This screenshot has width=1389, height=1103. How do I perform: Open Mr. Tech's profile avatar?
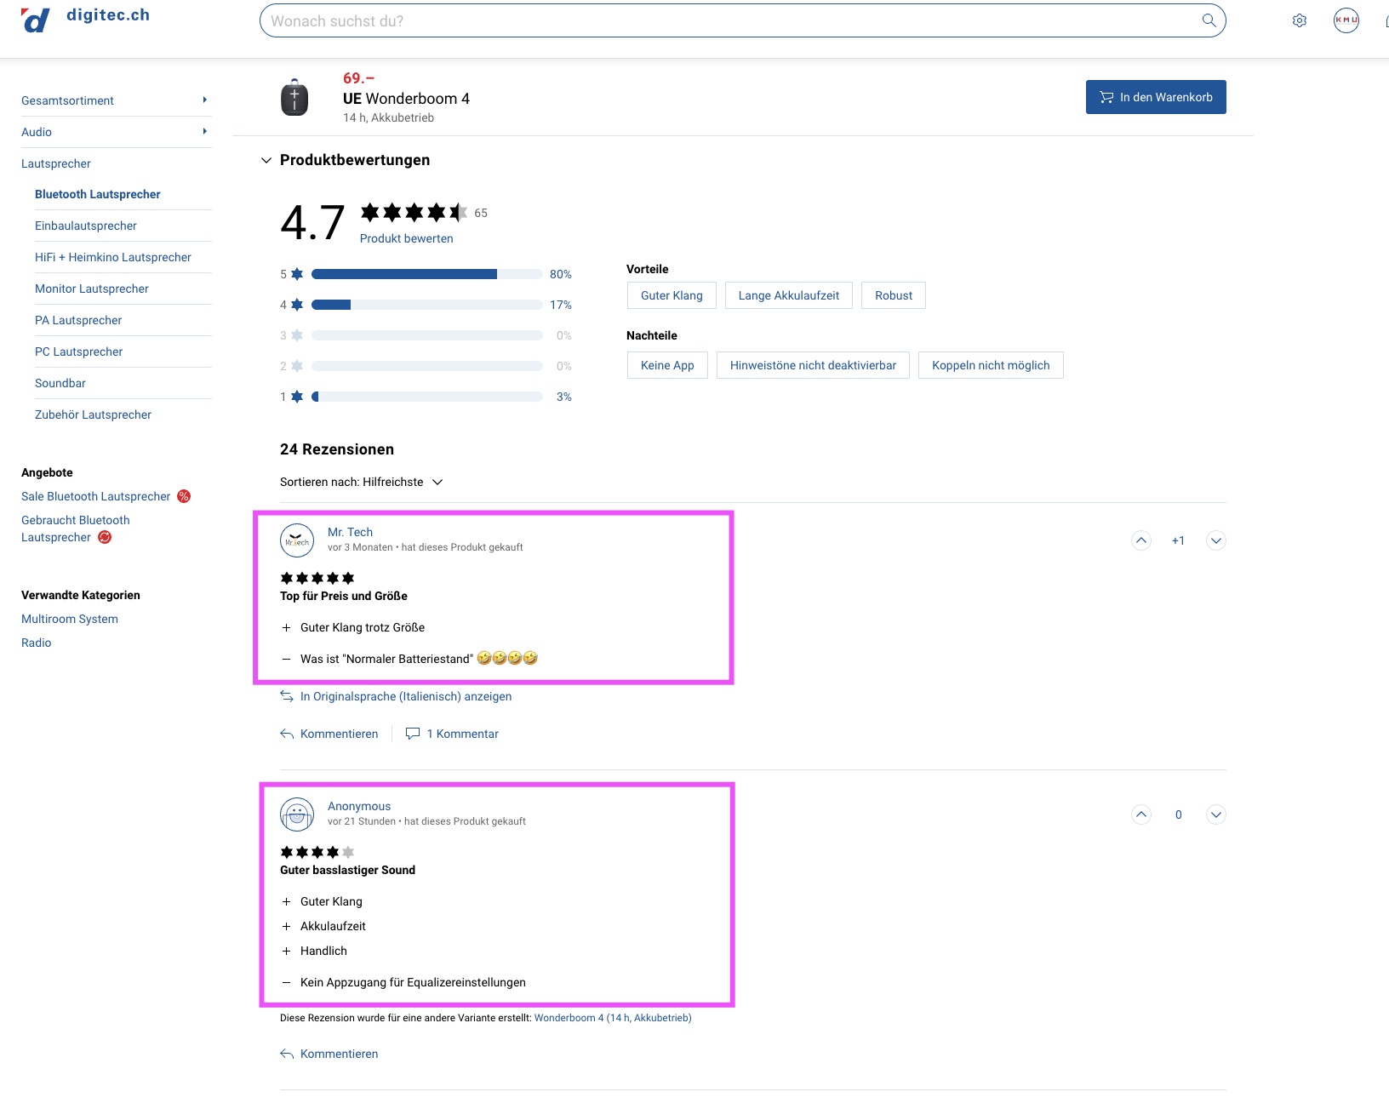297,540
